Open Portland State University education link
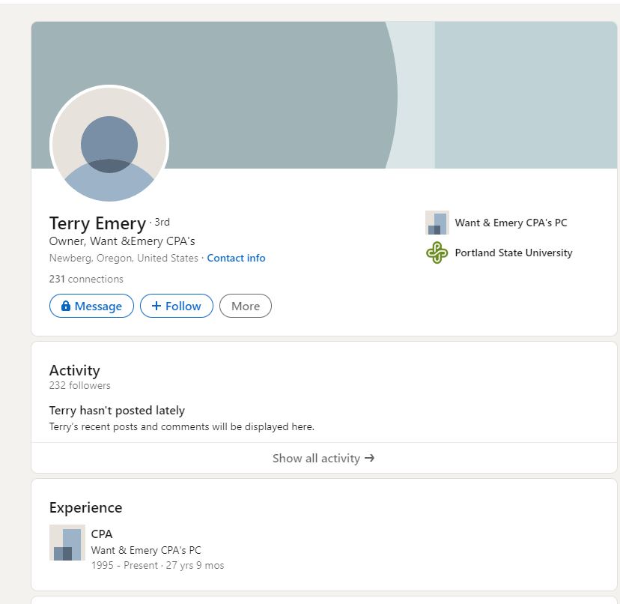Screen dimensions: 620x604 point(514,253)
